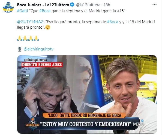Screen dimensions: 162x135
Task: Click the blue verified badge icon
Action: (x=72, y=5)
